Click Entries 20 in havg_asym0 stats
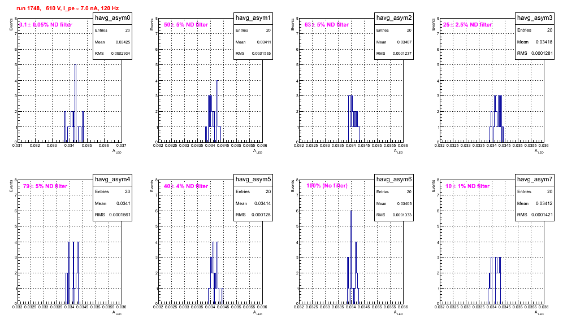This screenshot has height=323, width=563. pos(112,30)
